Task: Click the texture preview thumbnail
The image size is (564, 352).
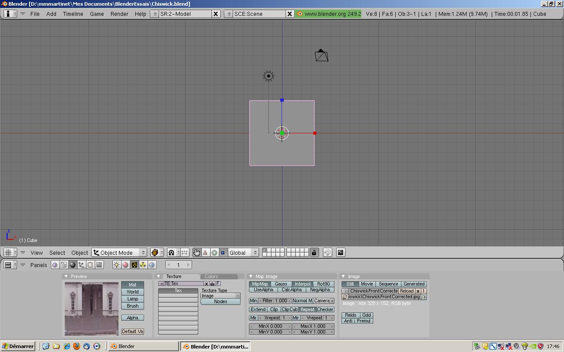Action: pyautogui.click(x=92, y=309)
